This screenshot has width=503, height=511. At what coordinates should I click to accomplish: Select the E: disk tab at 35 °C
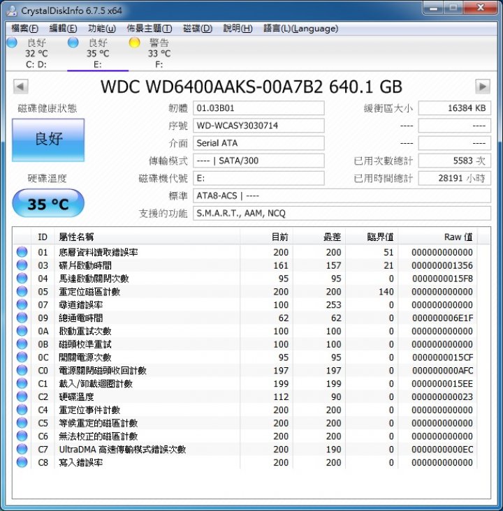click(x=98, y=54)
